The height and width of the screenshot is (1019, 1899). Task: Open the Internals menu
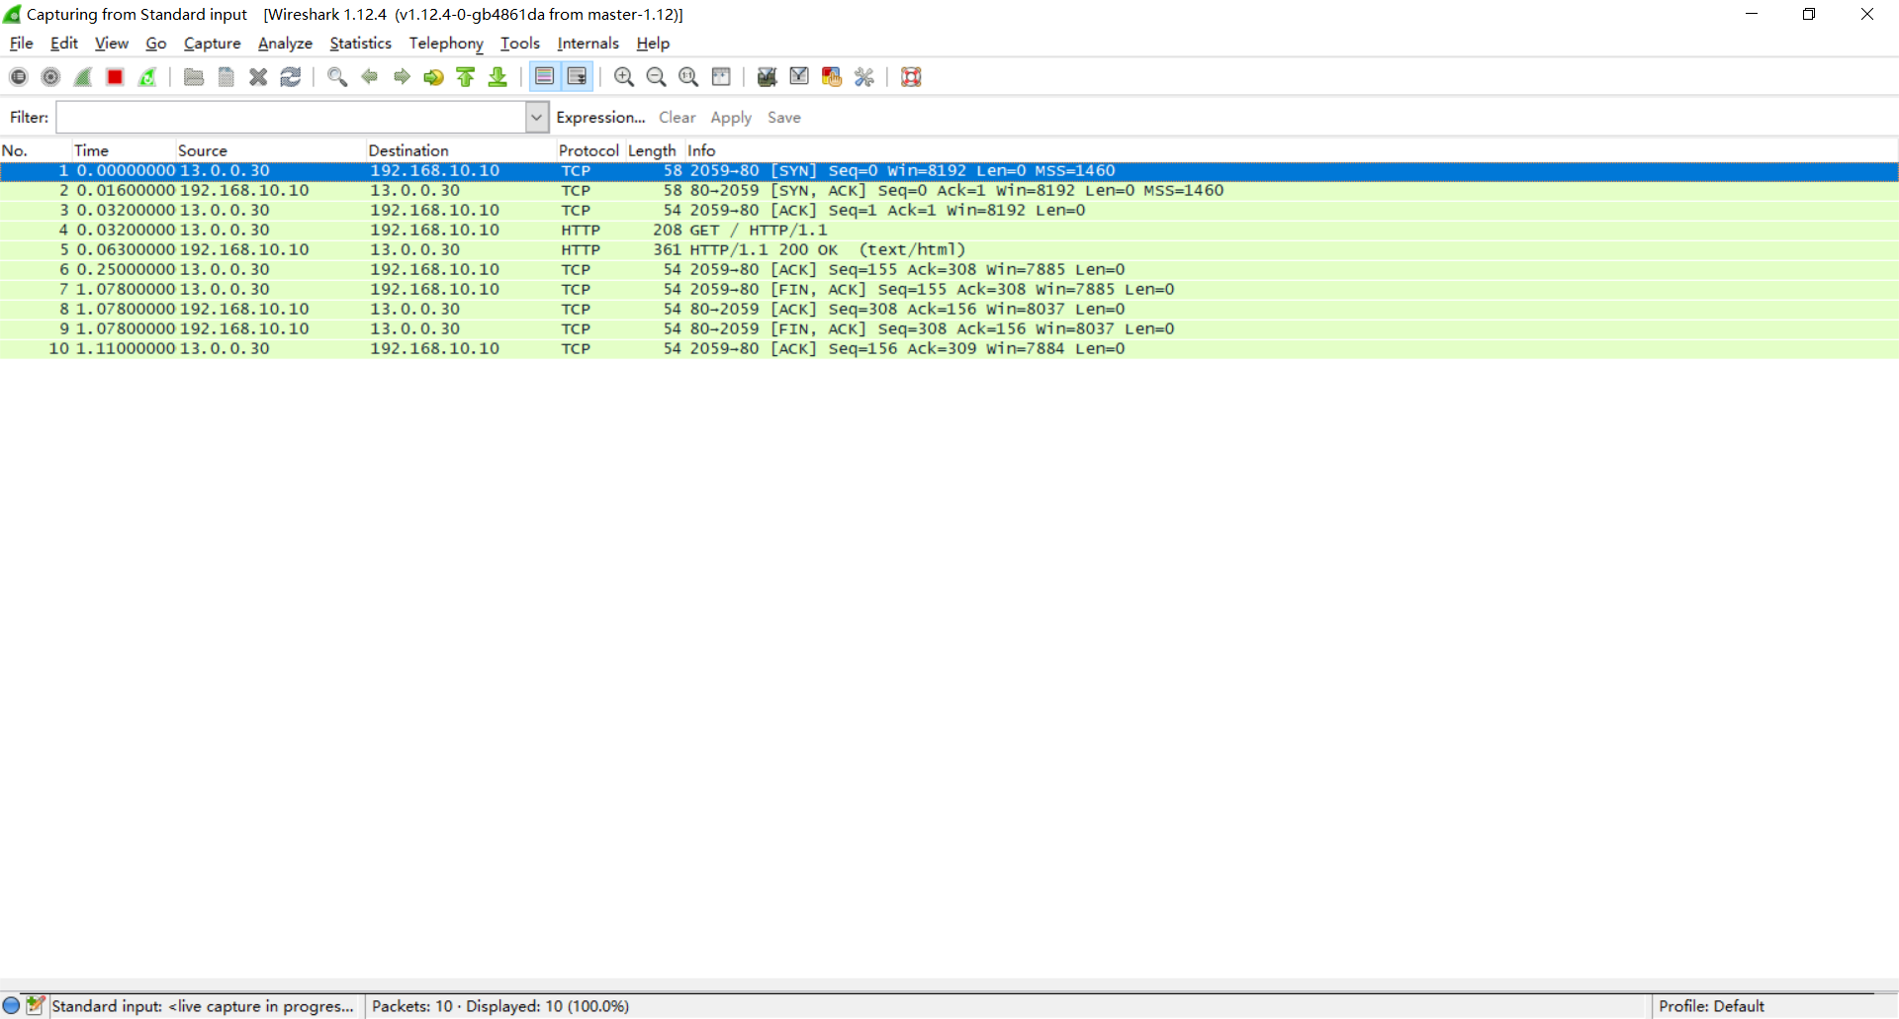tap(588, 44)
